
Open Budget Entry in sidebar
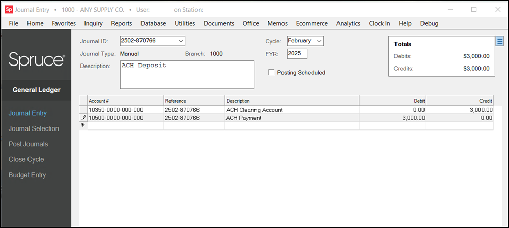tap(27, 175)
